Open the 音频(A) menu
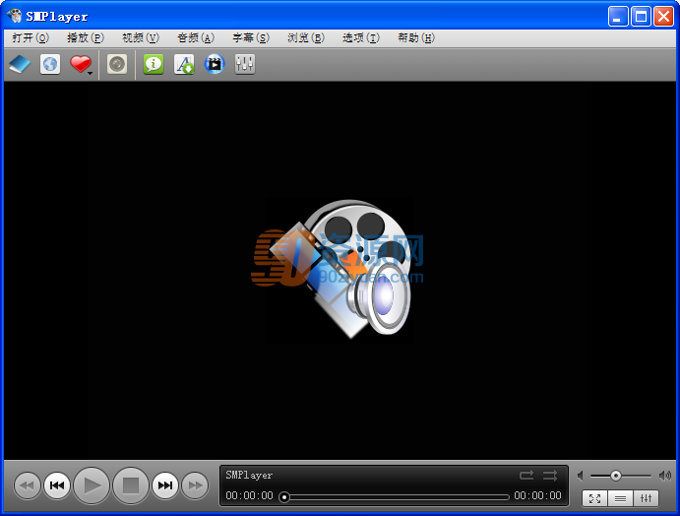Viewport: 680px width, 516px height. point(196,38)
